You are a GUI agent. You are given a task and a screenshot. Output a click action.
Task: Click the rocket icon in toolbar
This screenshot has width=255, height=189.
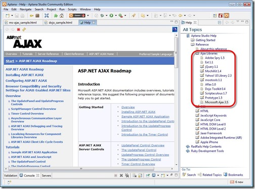coord(134,16)
